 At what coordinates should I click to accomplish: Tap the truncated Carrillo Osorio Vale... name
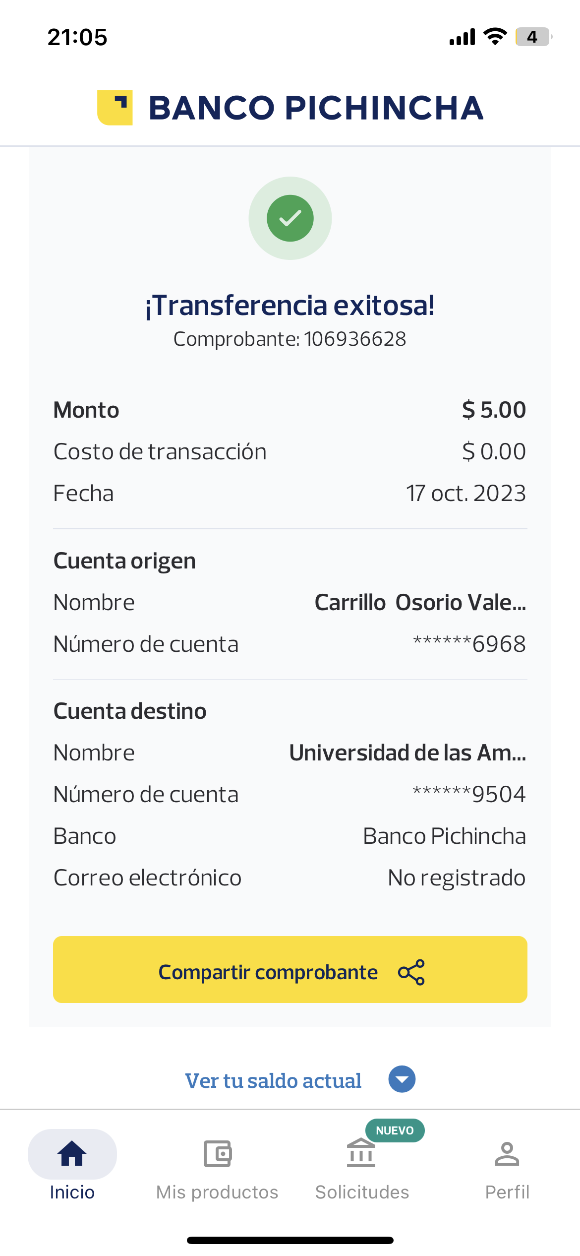pyautogui.click(x=420, y=602)
